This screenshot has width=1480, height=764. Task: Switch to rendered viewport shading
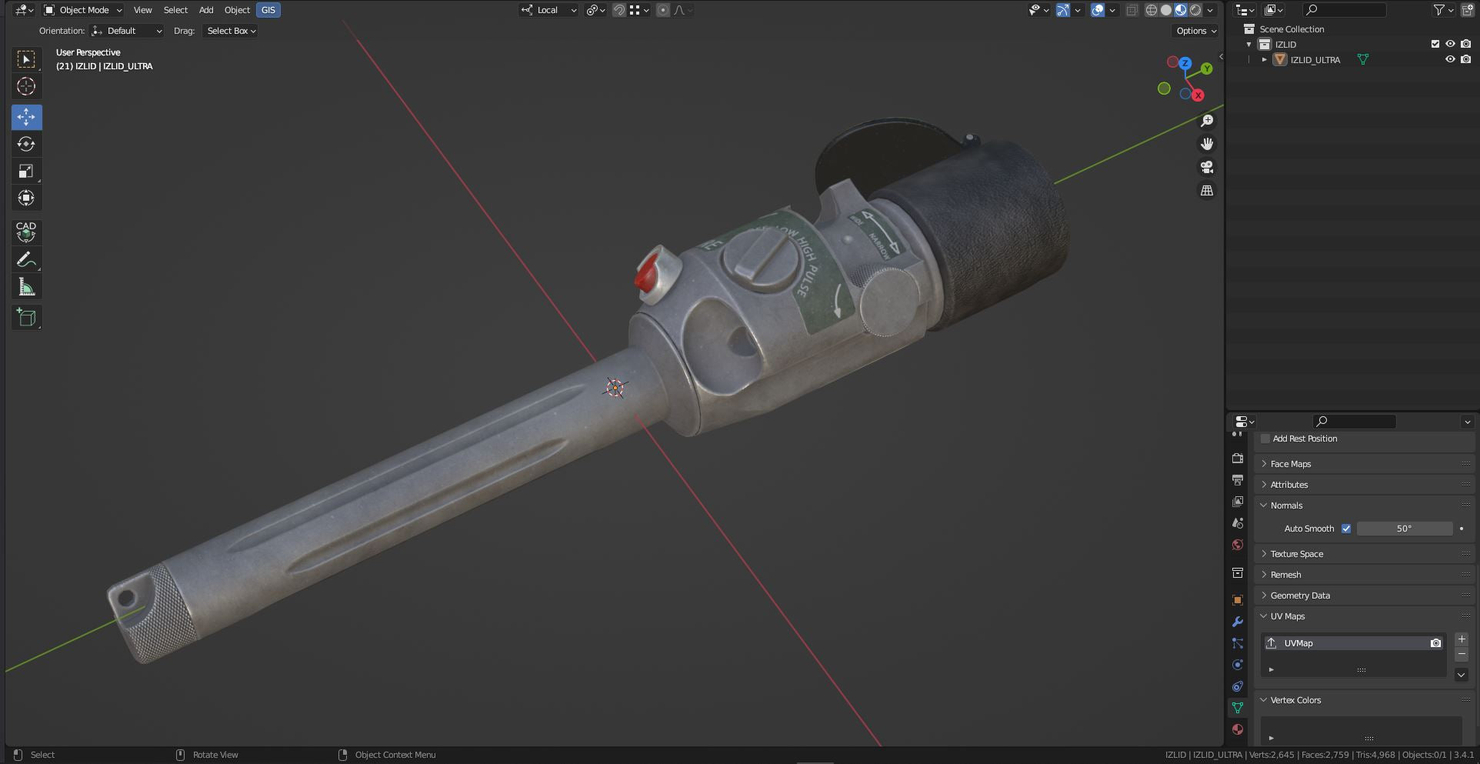click(x=1195, y=10)
